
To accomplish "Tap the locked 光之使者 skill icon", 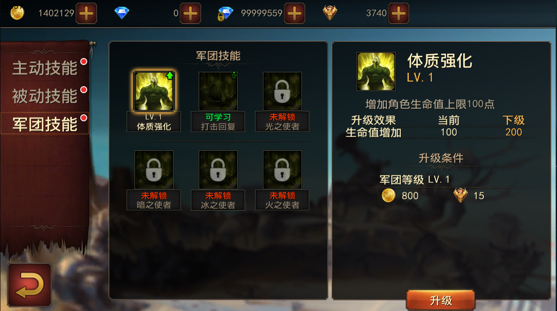I will coord(282,91).
